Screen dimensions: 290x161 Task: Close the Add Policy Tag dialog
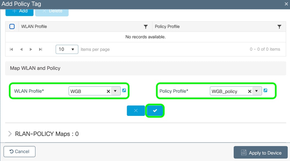tap(286, 4)
